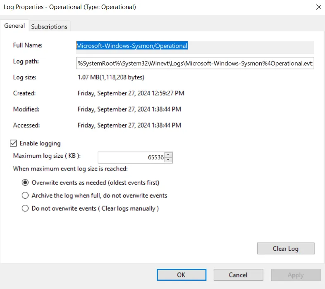Increase maximum log size with up arrow
This screenshot has height=289, width=325.
point(168,155)
